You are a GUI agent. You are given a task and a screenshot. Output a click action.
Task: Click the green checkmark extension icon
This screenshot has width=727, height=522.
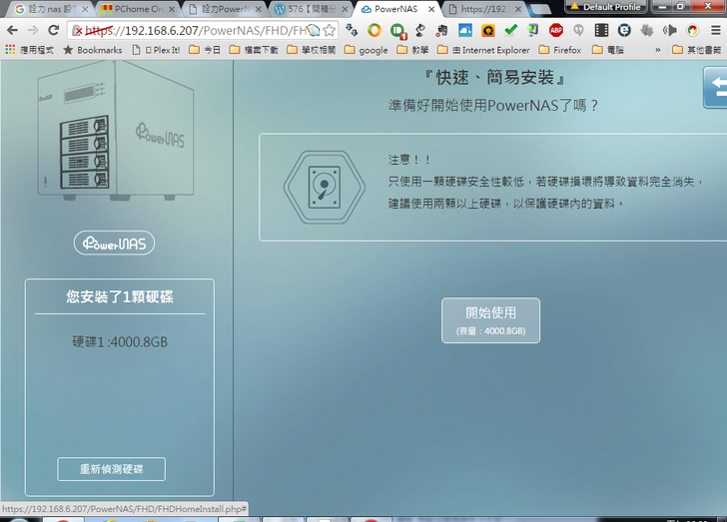(510, 30)
